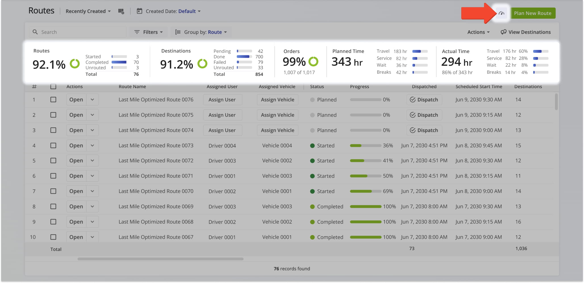Click the View Destinations map pin icon
584x283 pixels.
tap(503, 32)
